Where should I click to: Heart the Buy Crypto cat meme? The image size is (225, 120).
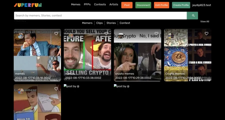coord(156,33)
